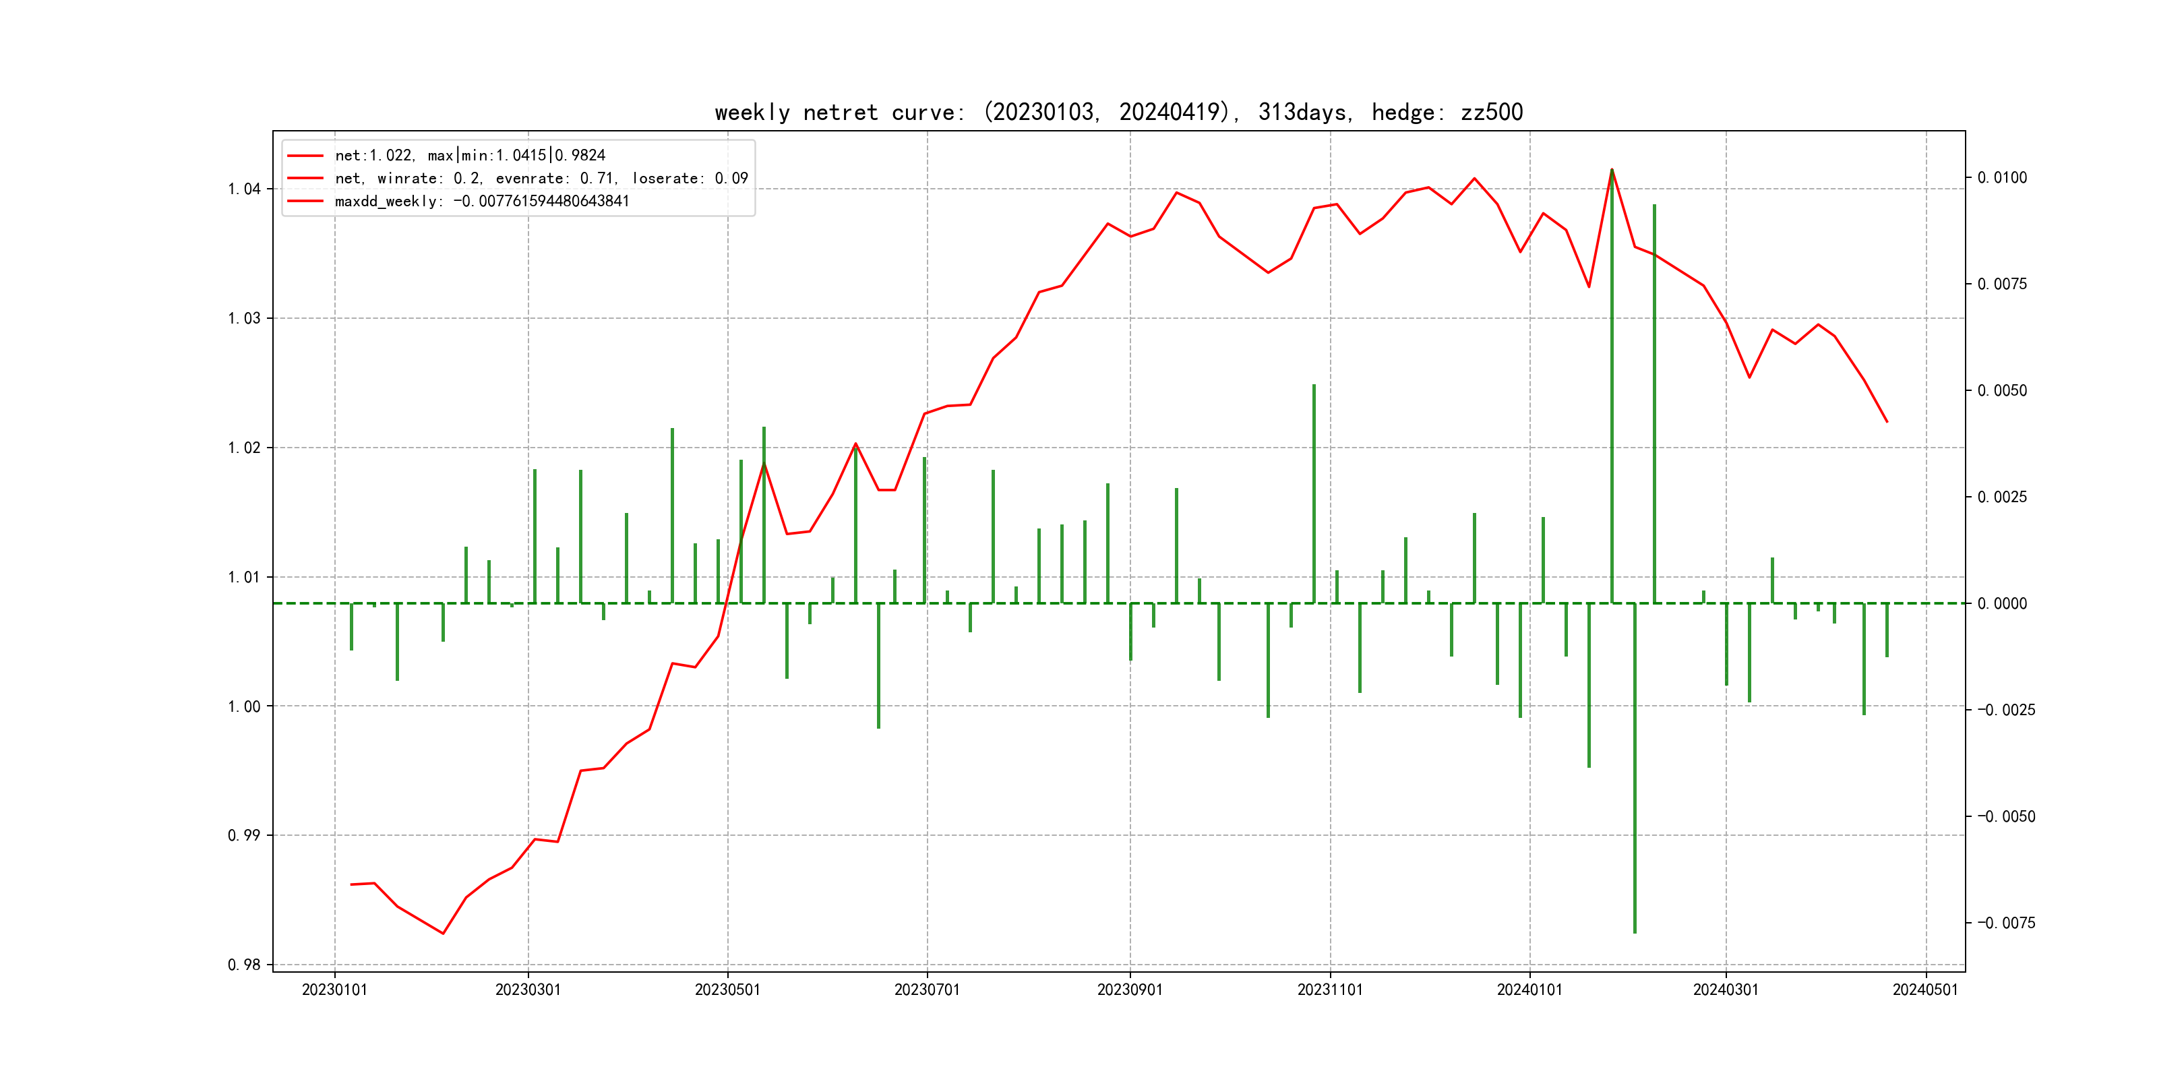The height and width of the screenshot is (1092, 2184).
Task: Click the 0.0000 right axis tick label
Action: (2002, 604)
